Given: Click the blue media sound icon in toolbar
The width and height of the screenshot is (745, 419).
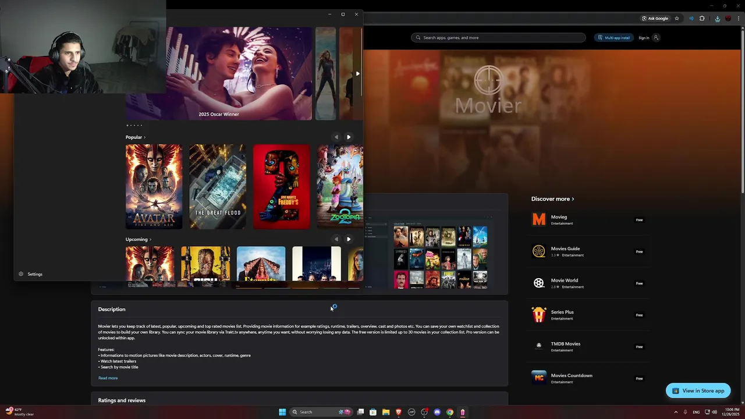Looking at the screenshot, I should (691, 19).
